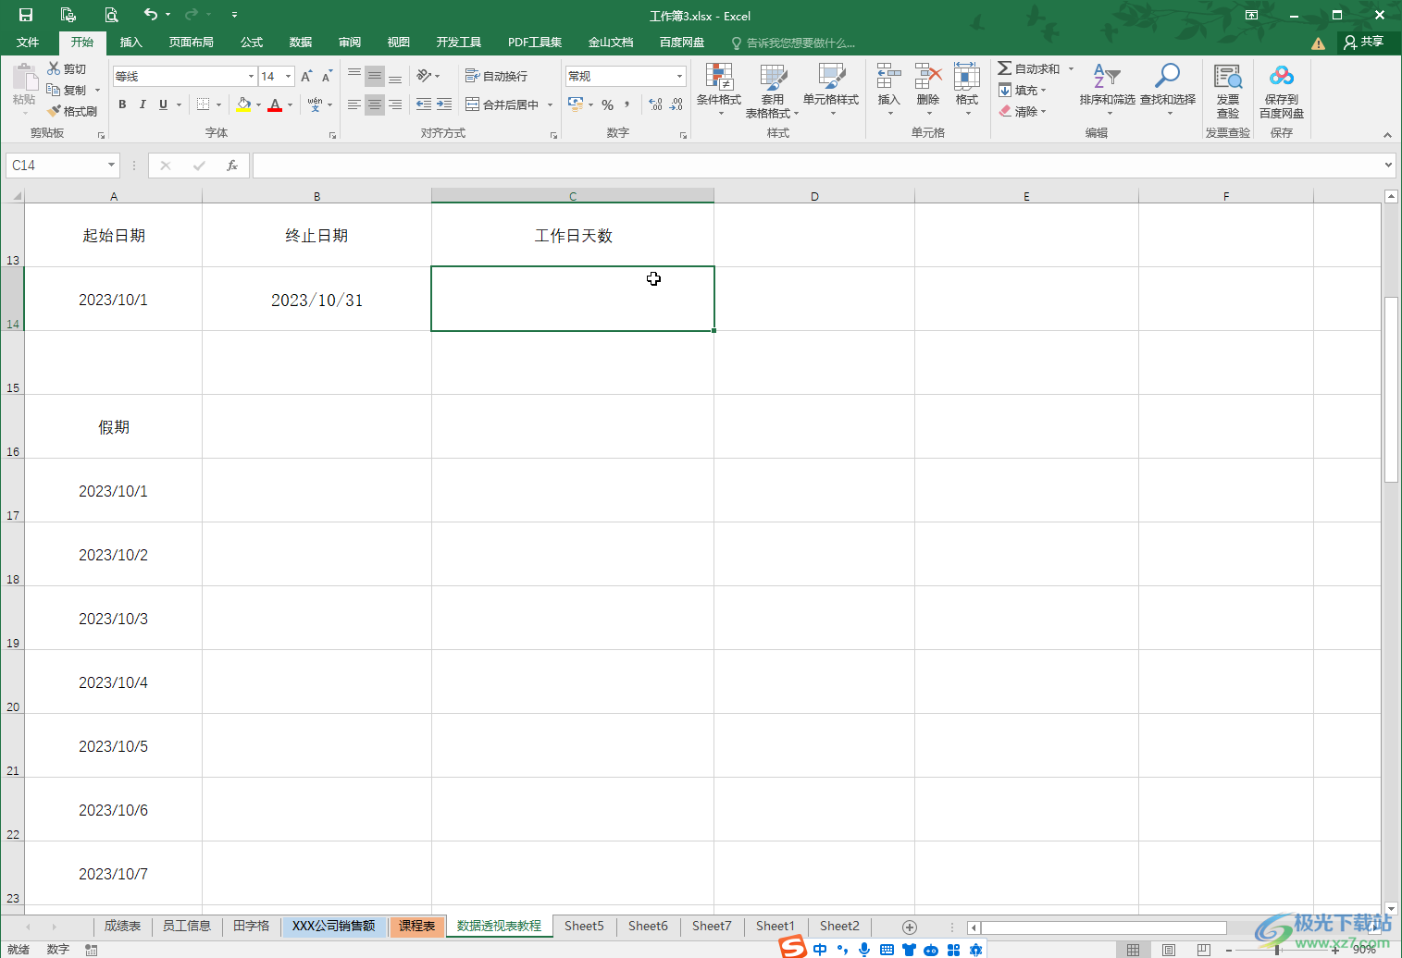Toggle center horizontal alignment

point(375,104)
